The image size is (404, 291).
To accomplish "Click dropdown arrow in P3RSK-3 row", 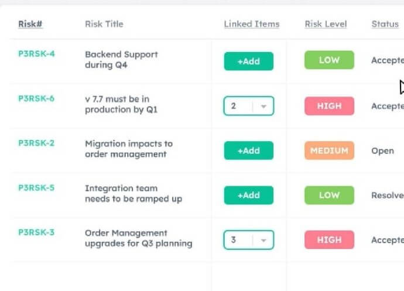I will coord(263,239).
